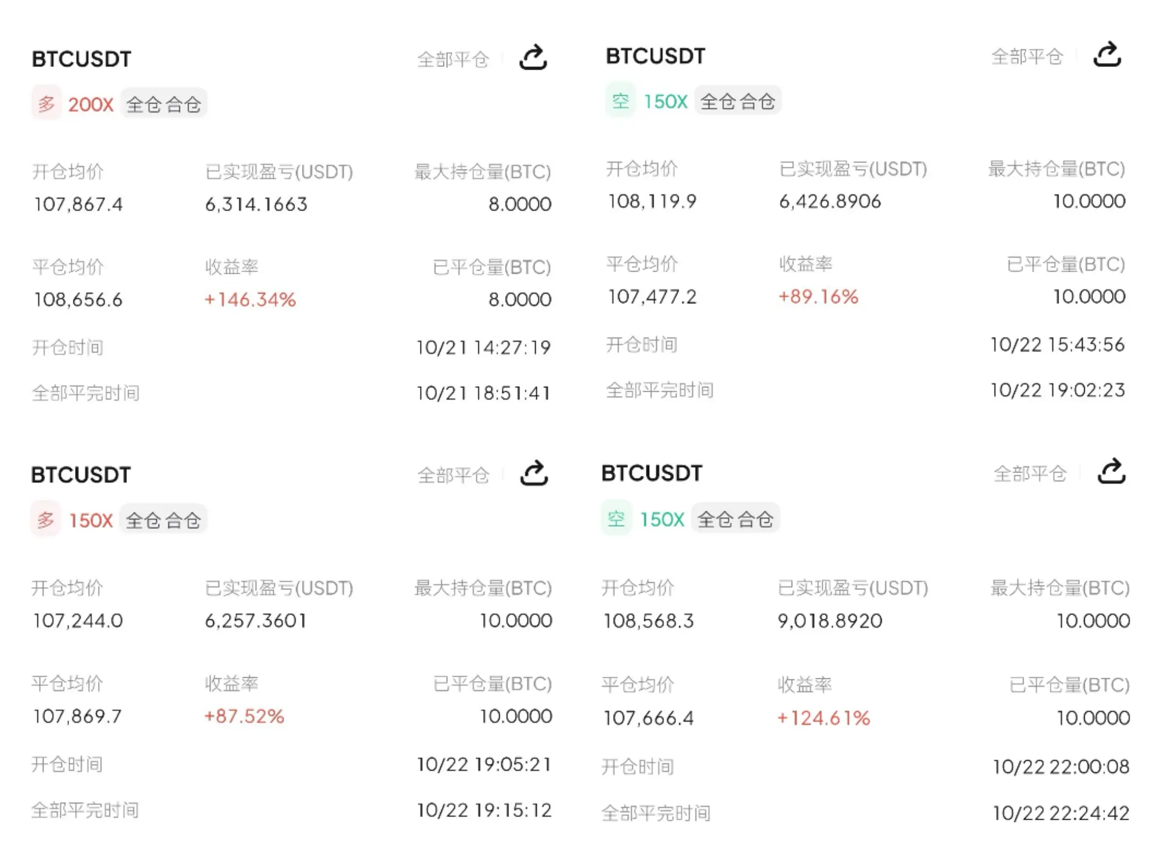Click the 多 badge on the 150X long
This screenshot has height=868, width=1157.
pos(46,519)
